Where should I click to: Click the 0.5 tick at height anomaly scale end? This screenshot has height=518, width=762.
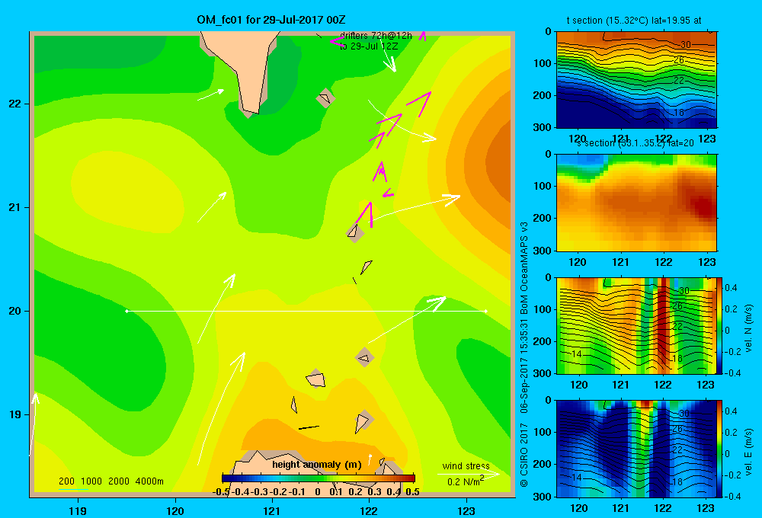click(x=412, y=492)
